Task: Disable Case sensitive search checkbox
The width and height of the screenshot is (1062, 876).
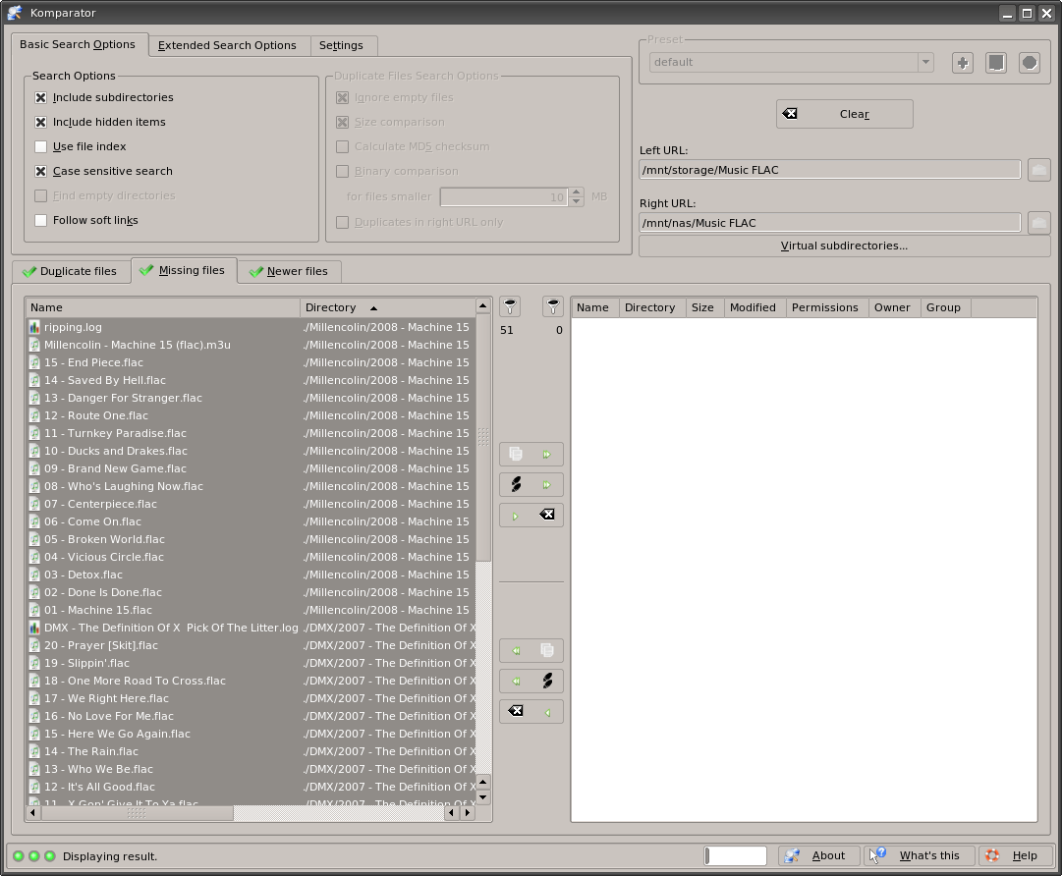Action: click(x=40, y=171)
